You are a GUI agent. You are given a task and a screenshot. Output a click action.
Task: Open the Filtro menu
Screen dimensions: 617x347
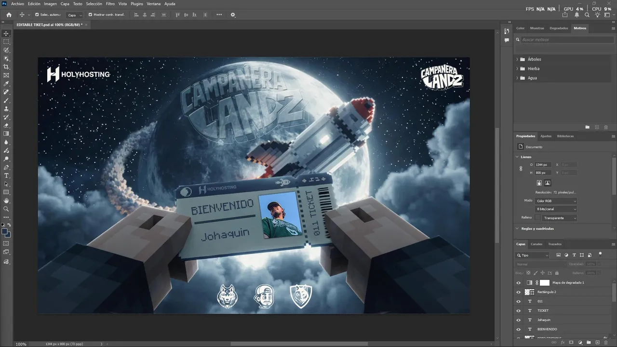(110, 4)
